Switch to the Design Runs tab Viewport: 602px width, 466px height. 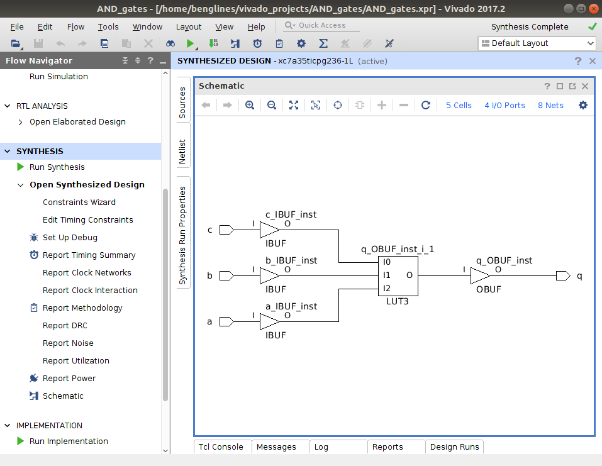(454, 447)
